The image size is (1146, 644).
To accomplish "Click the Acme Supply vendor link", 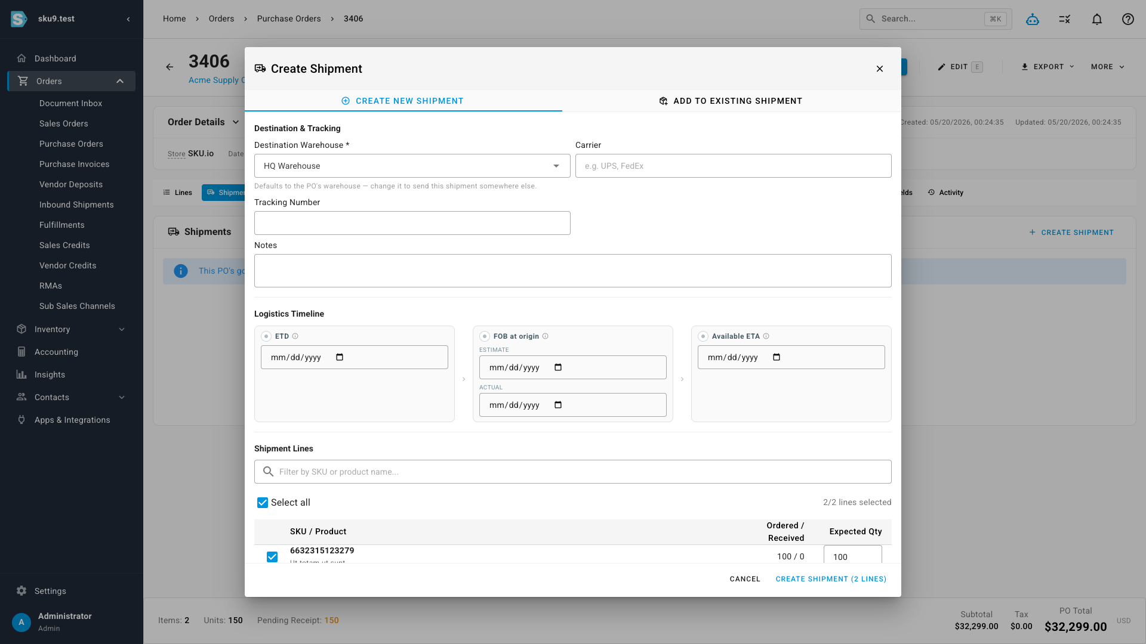I will [x=217, y=80].
